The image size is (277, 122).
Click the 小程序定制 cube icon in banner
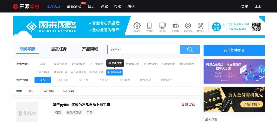pos(188,26)
